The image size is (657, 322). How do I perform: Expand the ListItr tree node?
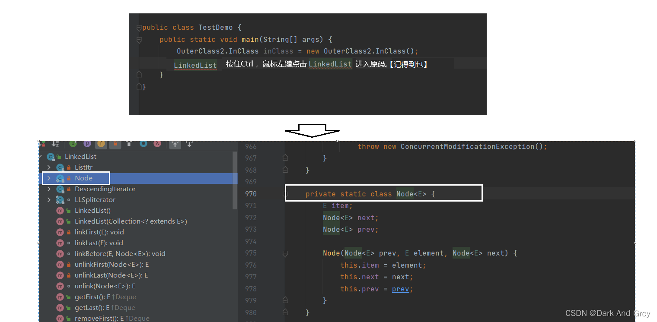click(49, 167)
